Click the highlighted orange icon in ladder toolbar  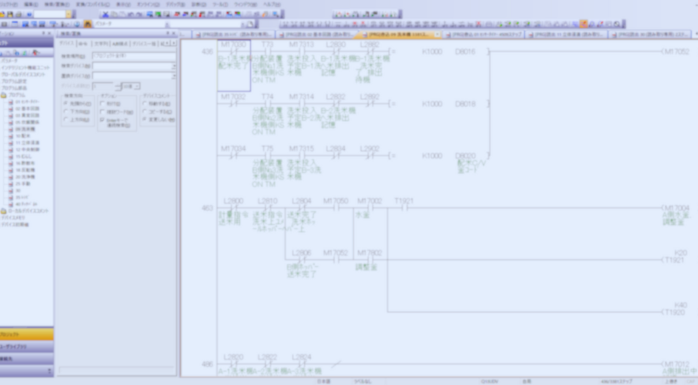[x=583, y=24]
